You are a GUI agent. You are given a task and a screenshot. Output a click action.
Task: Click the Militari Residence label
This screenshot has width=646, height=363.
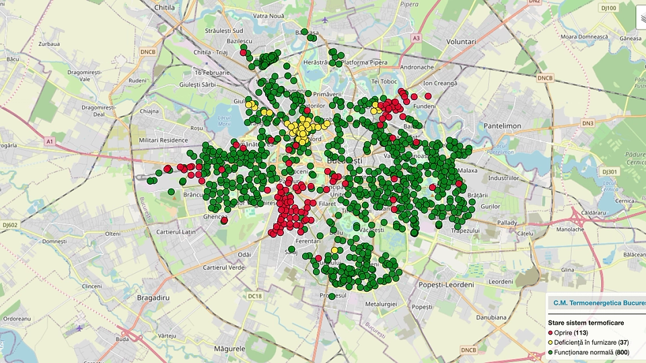pos(163,140)
